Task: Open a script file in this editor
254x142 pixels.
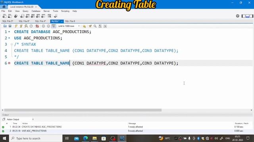Action: 5,26
